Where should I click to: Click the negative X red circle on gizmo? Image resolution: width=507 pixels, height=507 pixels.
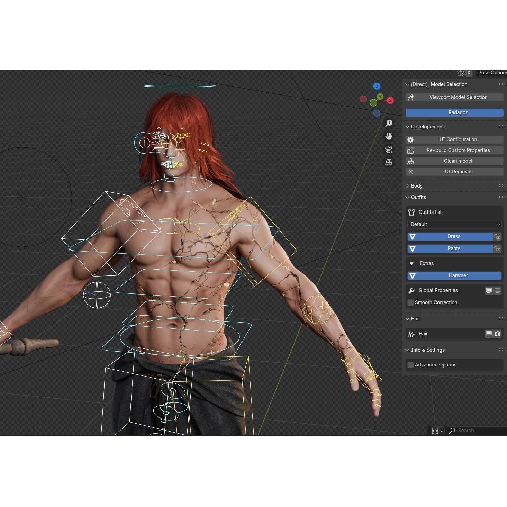pos(363,99)
